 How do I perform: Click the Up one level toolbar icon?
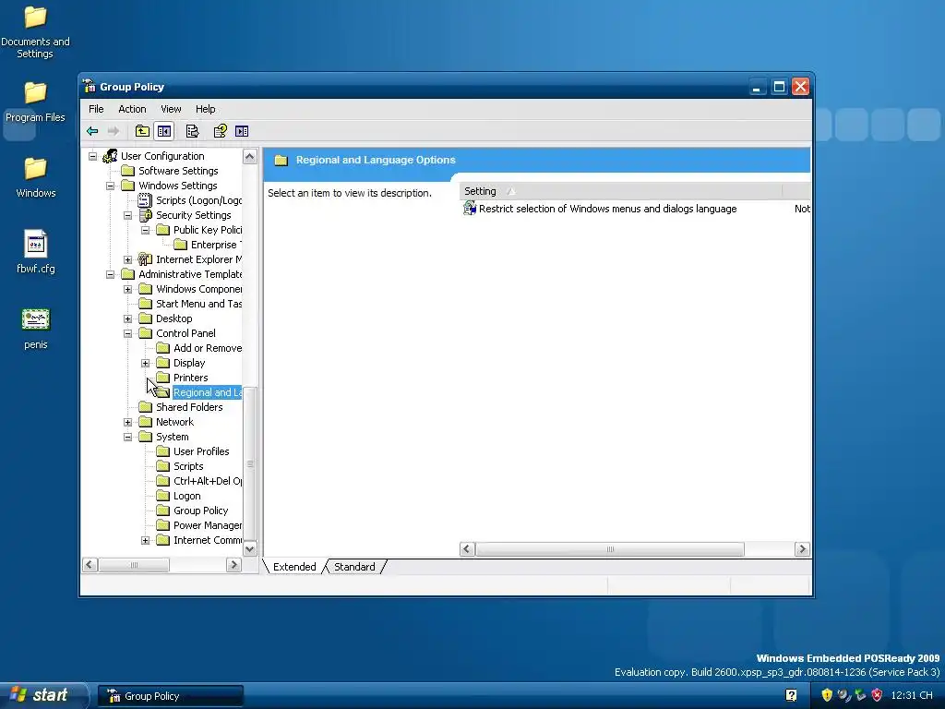pyautogui.click(x=142, y=131)
